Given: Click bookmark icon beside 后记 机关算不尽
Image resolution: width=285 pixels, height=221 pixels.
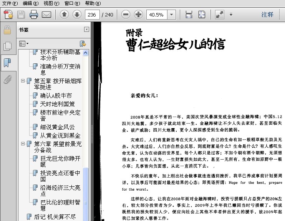Looking at the screenshot, I should (x=29, y=217).
